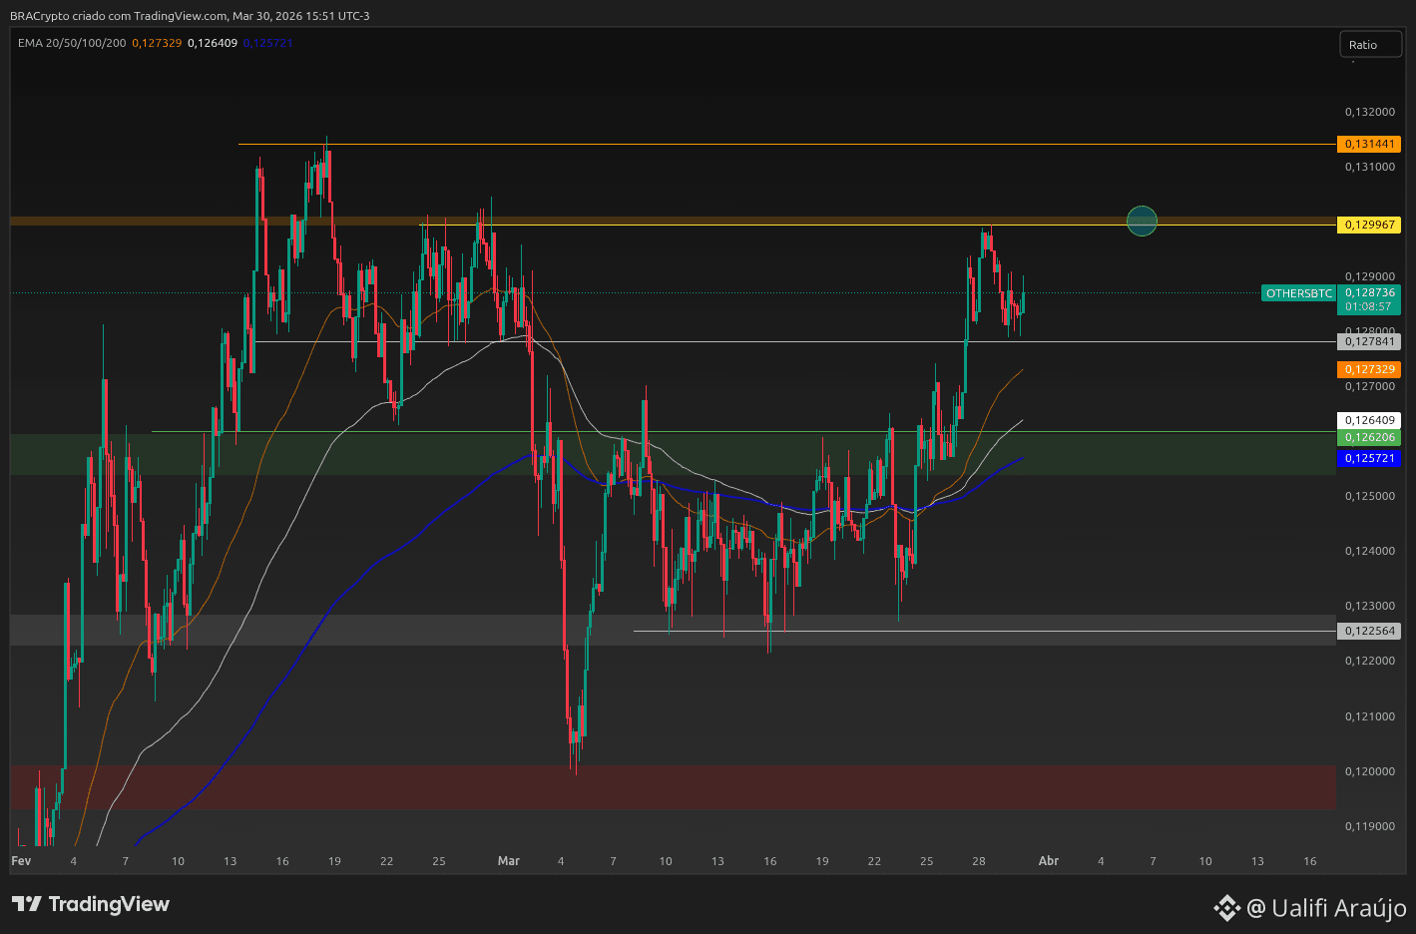The height and width of the screenshot is (934, 1416).
Task: Select the orange 0,127329 axis price label
Action: [1369, 369]
